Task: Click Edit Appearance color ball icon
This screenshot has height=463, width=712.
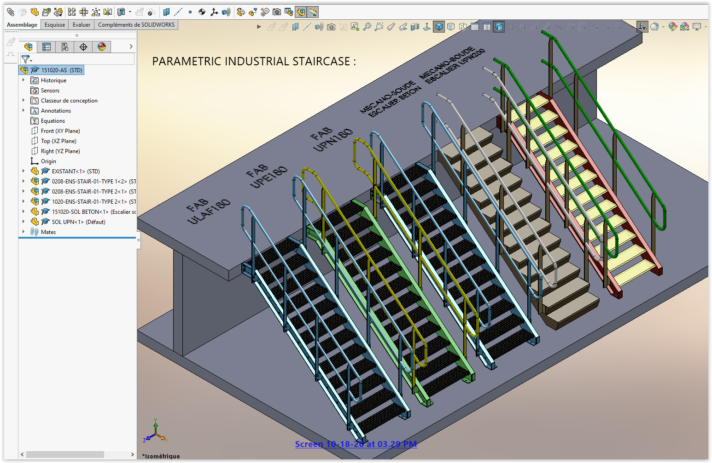Action: (673, 27)
